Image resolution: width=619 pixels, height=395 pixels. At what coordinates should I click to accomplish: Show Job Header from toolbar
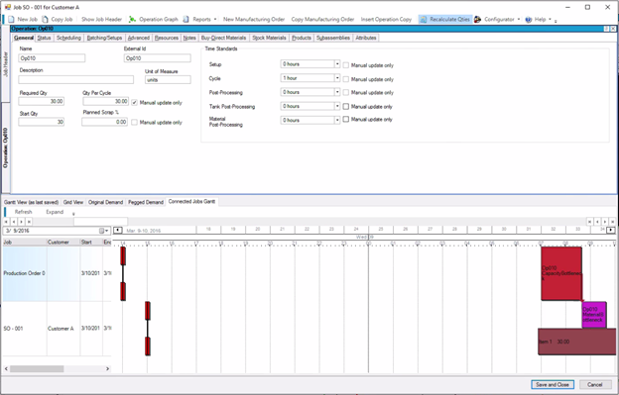[101, 19]
